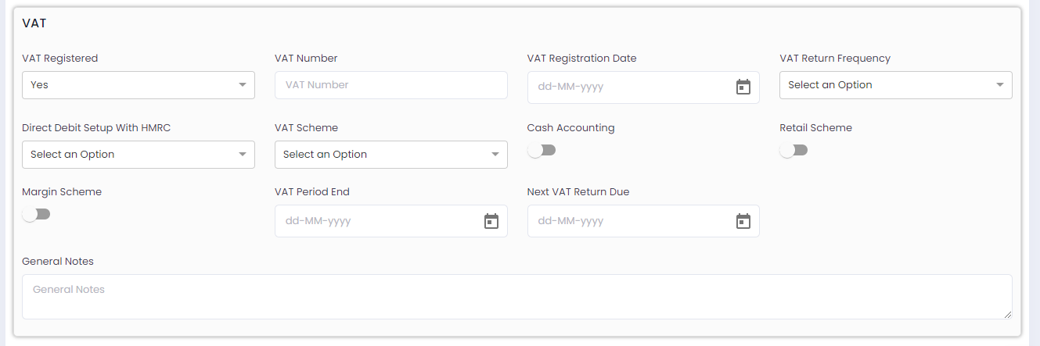Open calendar for Next VAT Return Due
The height and width of the screenshot is (346, 1040).
743,221
